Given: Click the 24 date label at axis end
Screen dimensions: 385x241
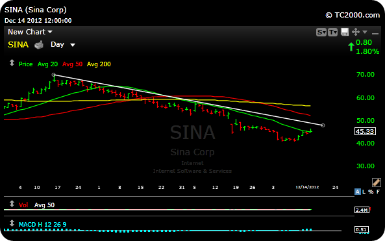Looking at the screenshot, I should (x=335, y=188).
